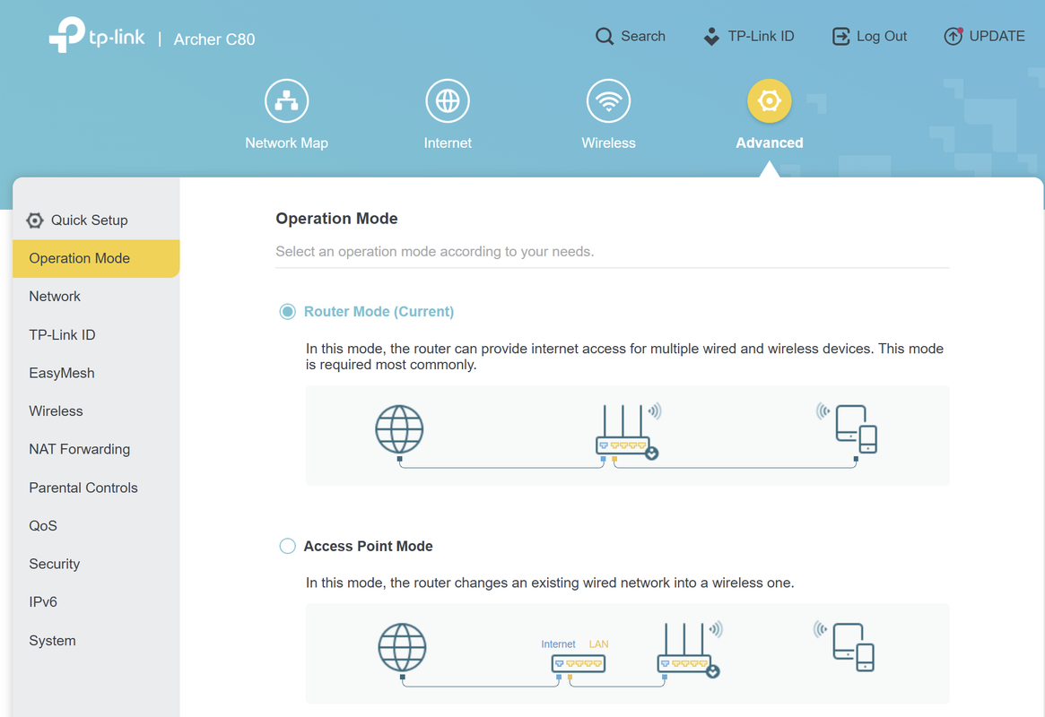This screenshot has height=717, width=1045.
Task: Click the TP-Link ID header icon
Action: click(x=711, y=36)
